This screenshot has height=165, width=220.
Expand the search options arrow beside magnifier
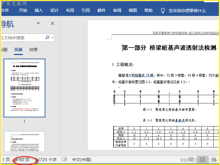tap(53, 38)
